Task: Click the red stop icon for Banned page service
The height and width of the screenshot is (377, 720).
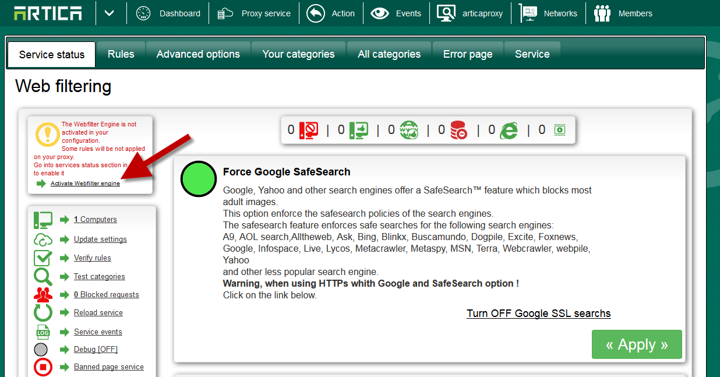Action: 43,367
